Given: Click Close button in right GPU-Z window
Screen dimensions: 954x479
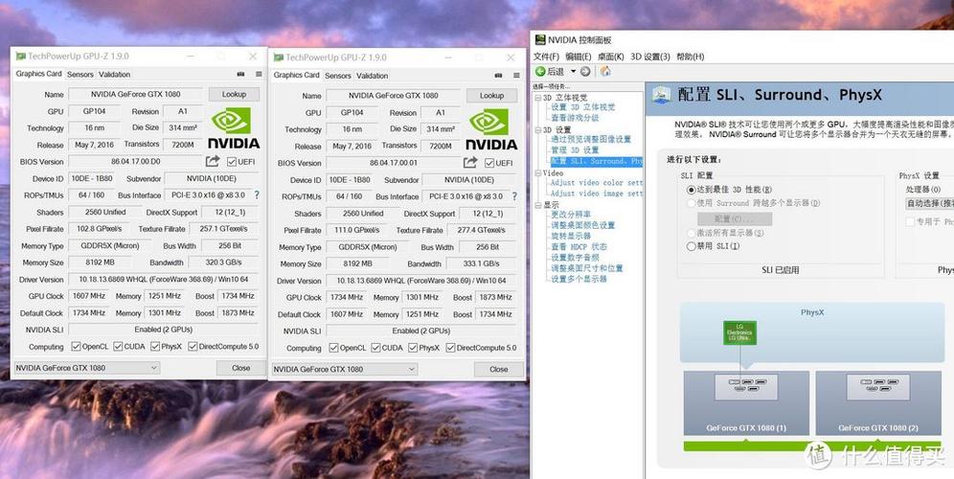Looking at the screenshot, I should 499,369.
